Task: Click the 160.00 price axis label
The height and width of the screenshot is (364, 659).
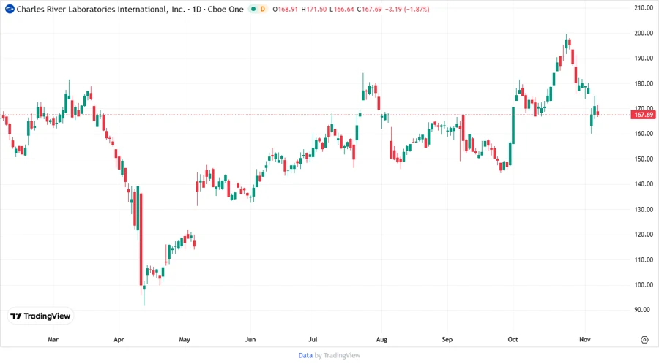Action: (644, 133)
